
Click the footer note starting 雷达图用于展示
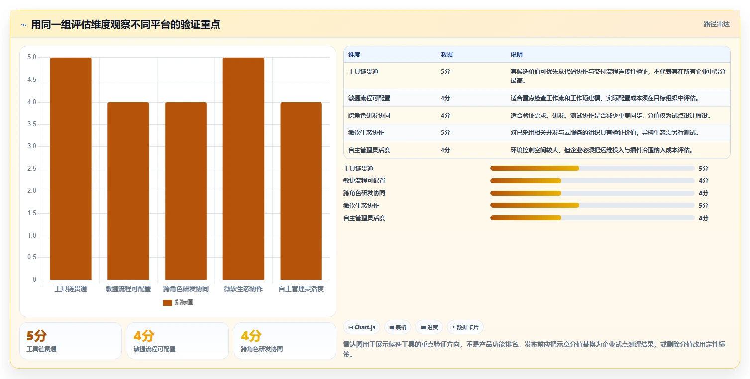click(534, 349)
